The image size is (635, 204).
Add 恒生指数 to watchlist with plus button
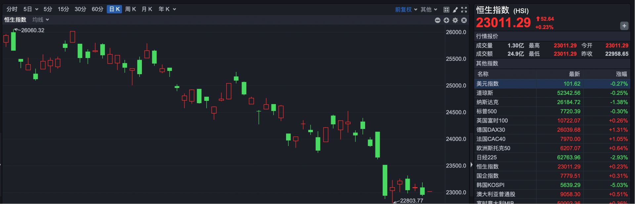tap(624, 26)
